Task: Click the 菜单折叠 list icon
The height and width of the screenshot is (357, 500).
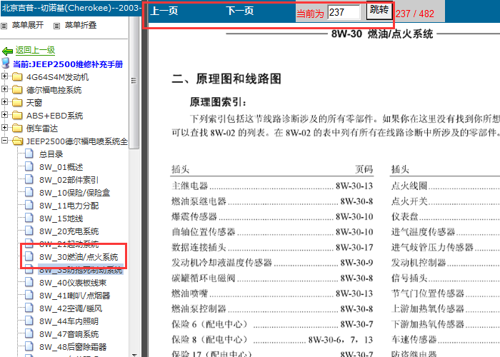Action: pos(56,26)
